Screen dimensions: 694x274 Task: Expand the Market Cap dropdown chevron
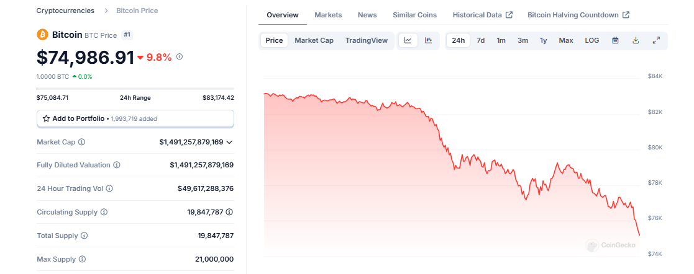click(229, 142)
